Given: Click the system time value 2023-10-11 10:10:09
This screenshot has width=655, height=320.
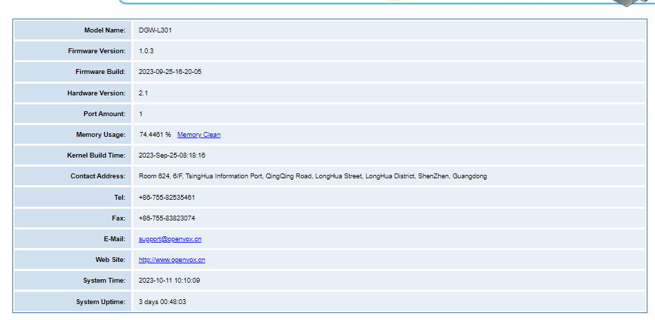Looking at the screenshot, I should click(x=169, y=281).
